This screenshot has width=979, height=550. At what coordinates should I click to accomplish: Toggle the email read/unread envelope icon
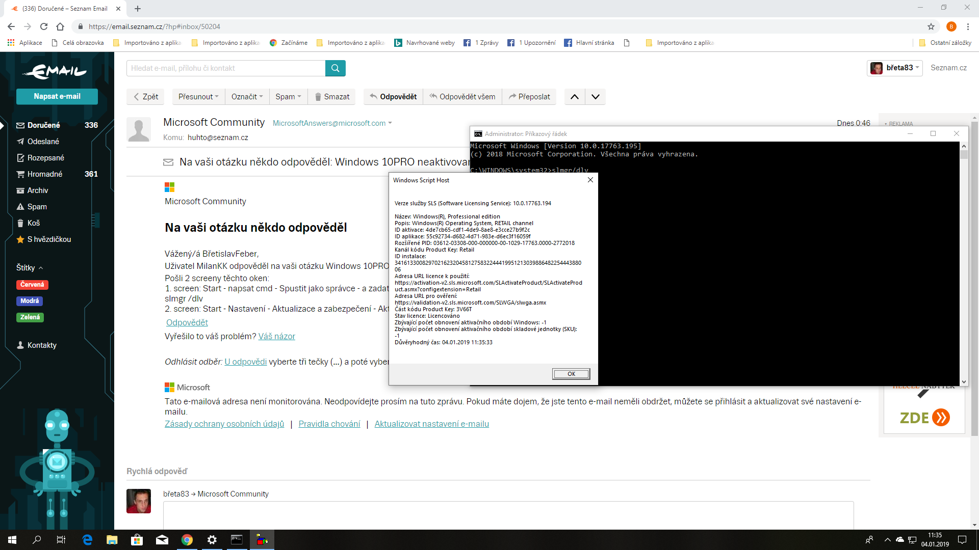168,162
